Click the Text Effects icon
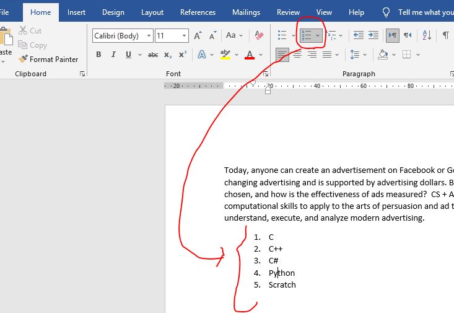Screen dimensions: 454x313 click(x=202, y=55)
